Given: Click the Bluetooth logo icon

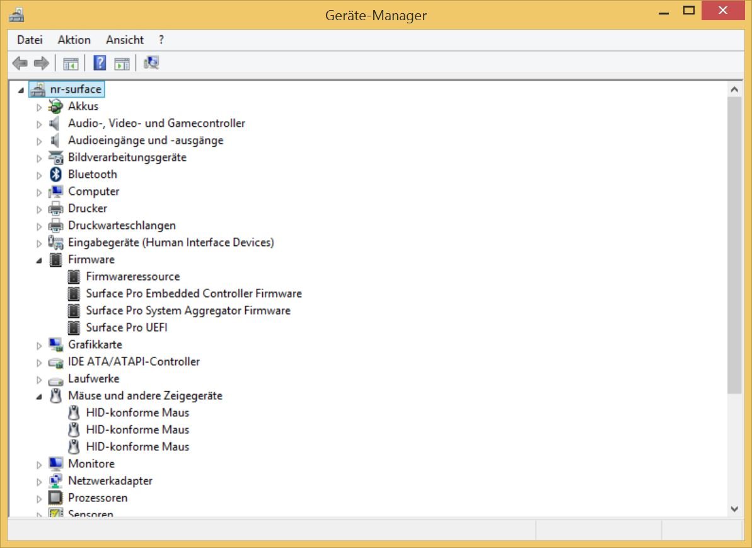Looking at the screenshot, I should (x=55, y=175).
